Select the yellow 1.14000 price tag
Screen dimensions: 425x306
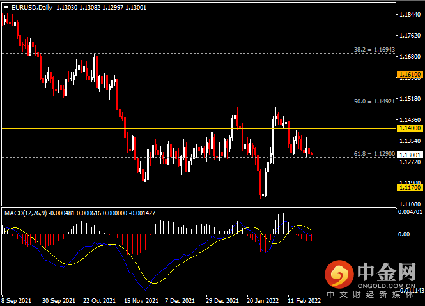[x=410, y=128]
